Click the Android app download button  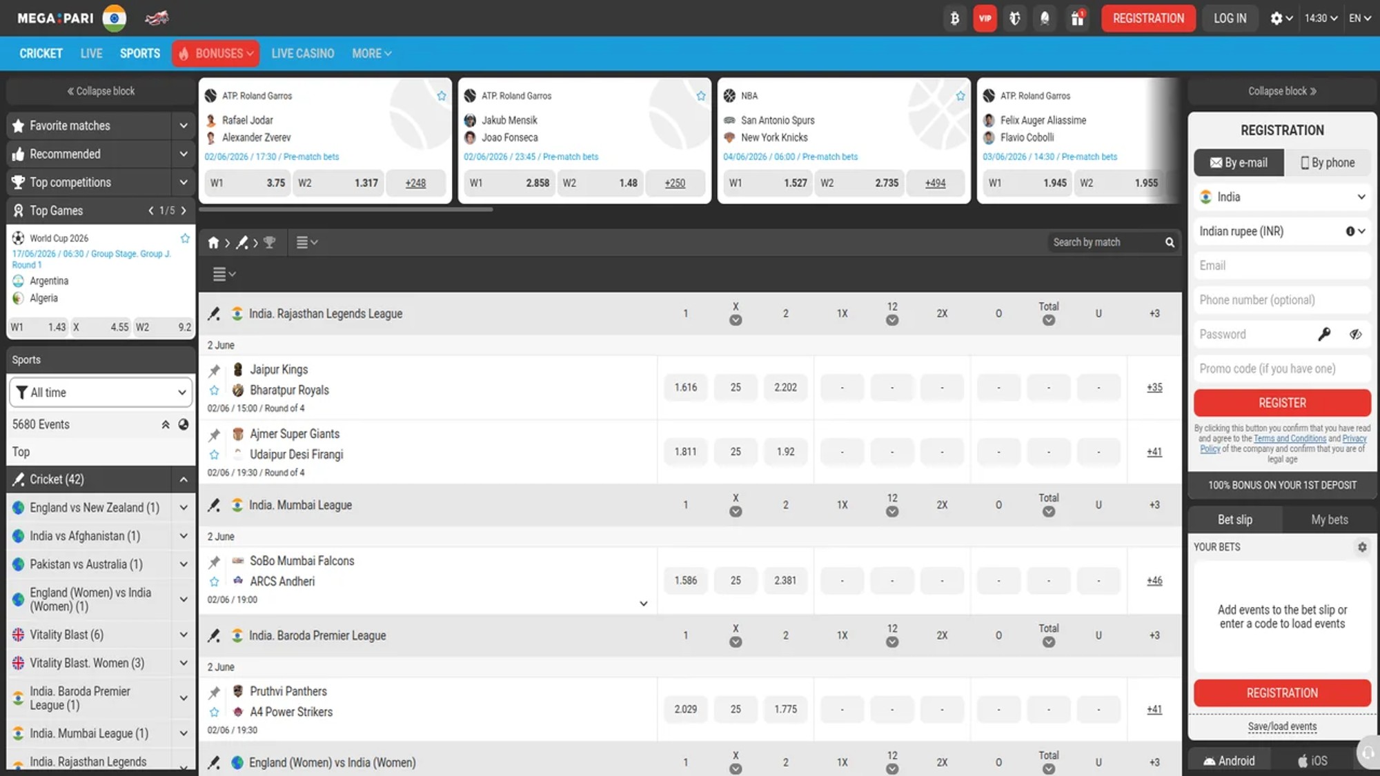(x=1229, y=761)
